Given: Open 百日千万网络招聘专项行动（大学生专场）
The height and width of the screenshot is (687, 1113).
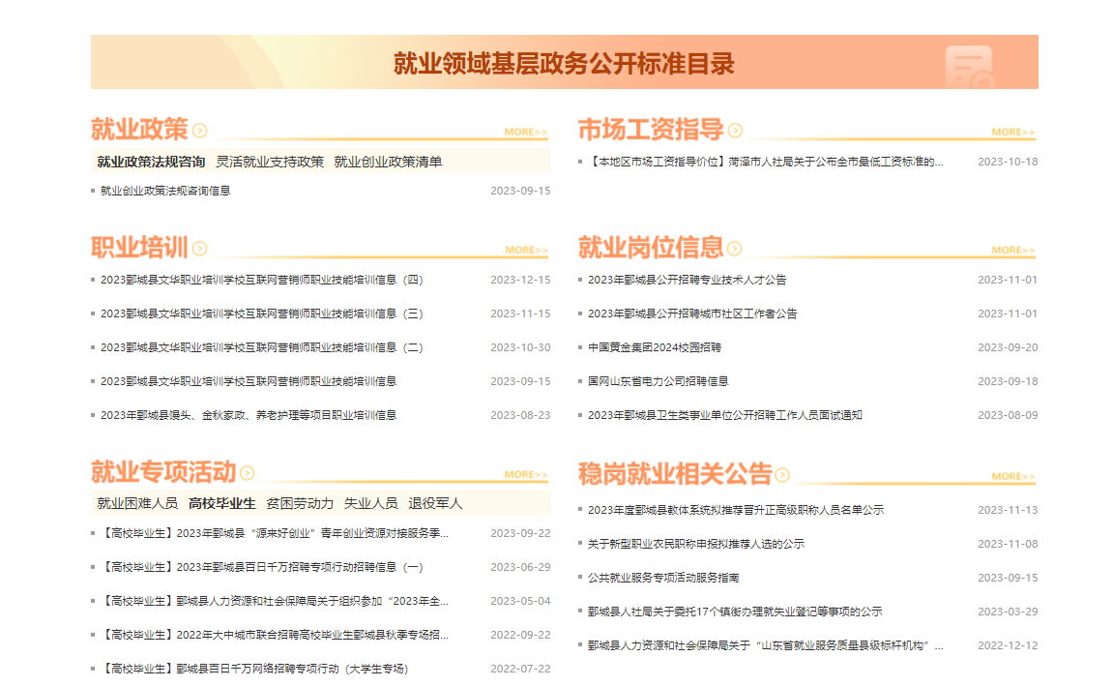Looking at the screenshot, I should 255,670.
